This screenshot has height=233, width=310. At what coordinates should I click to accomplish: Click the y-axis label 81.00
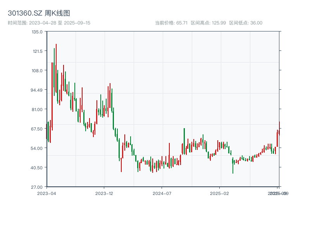click(37, 110)
